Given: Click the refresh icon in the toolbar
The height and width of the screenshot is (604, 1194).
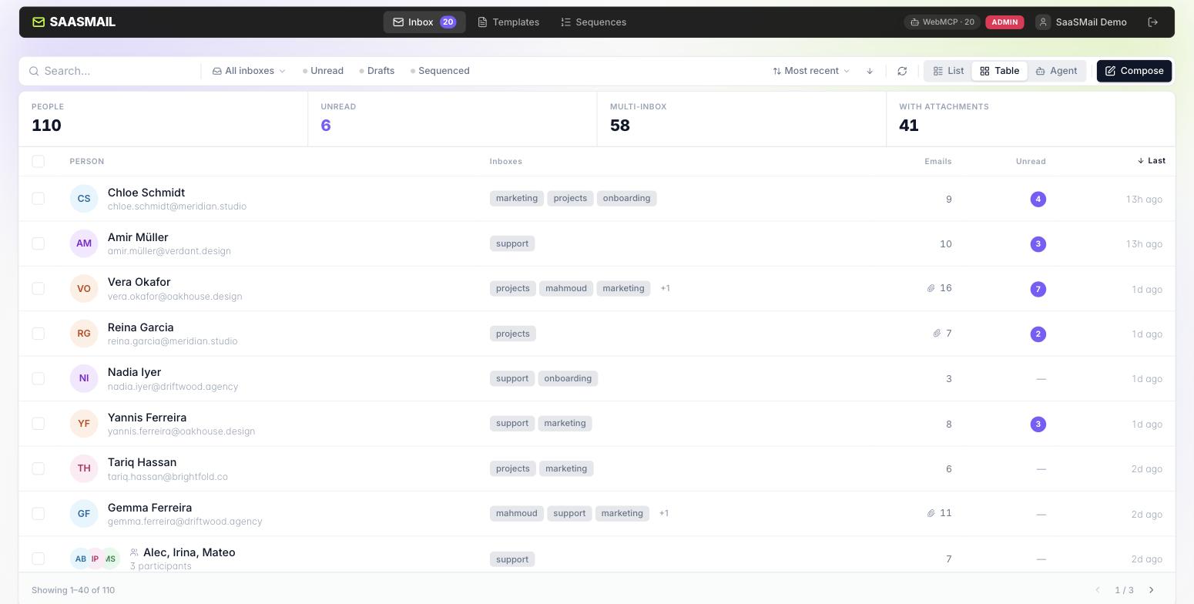Looking at the screenshot, I should [902, 71].
